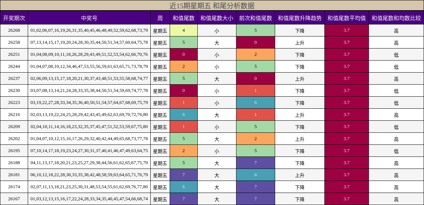
Task: Click 高 comparison cell in row 26268
Action: tap(396, 30)
